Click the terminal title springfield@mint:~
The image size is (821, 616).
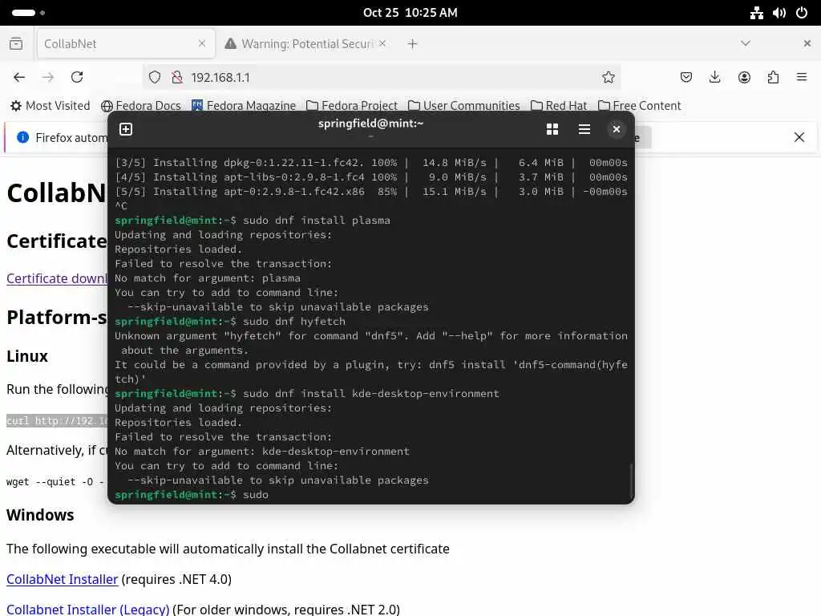click(x=370, y=124)
